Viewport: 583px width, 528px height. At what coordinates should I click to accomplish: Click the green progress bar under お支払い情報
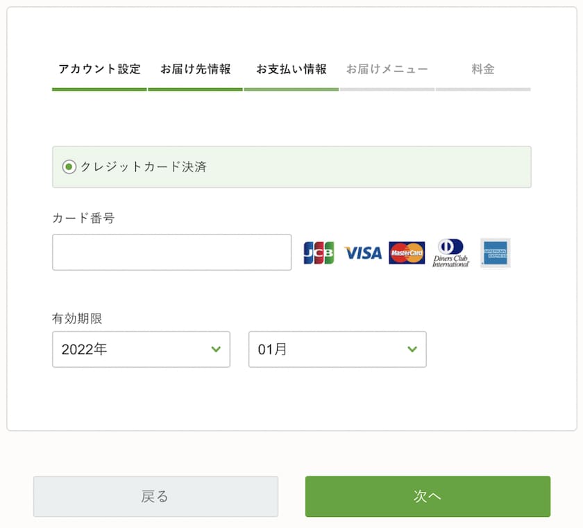(x=291, y=90)
